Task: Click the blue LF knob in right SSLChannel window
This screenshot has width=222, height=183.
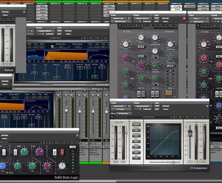Action: (219, 105)
